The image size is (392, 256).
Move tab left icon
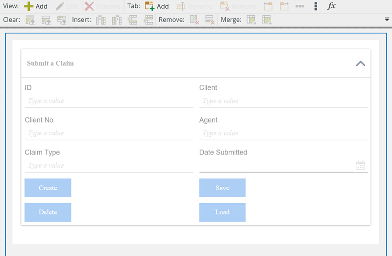[268, 6]
